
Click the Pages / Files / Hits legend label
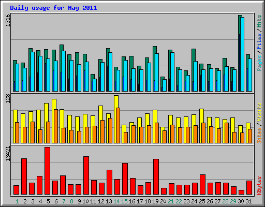point(259,43)
